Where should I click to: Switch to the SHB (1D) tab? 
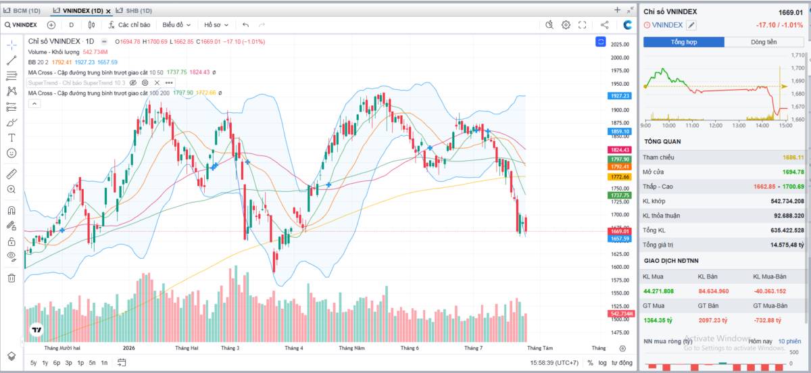point(134,11)
